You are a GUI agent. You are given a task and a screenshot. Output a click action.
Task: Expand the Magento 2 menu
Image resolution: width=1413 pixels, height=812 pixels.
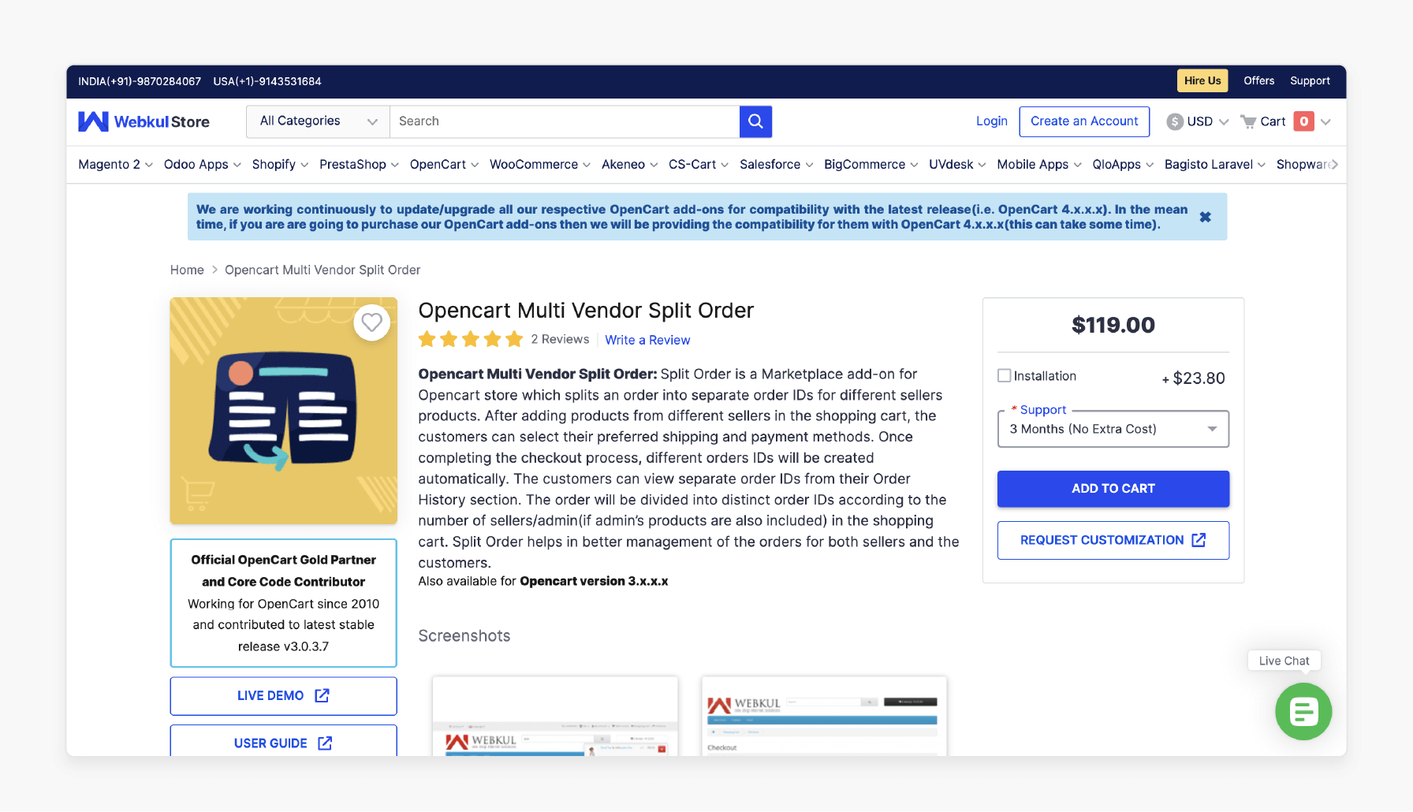pyautogui.click(x=116, y=165)
